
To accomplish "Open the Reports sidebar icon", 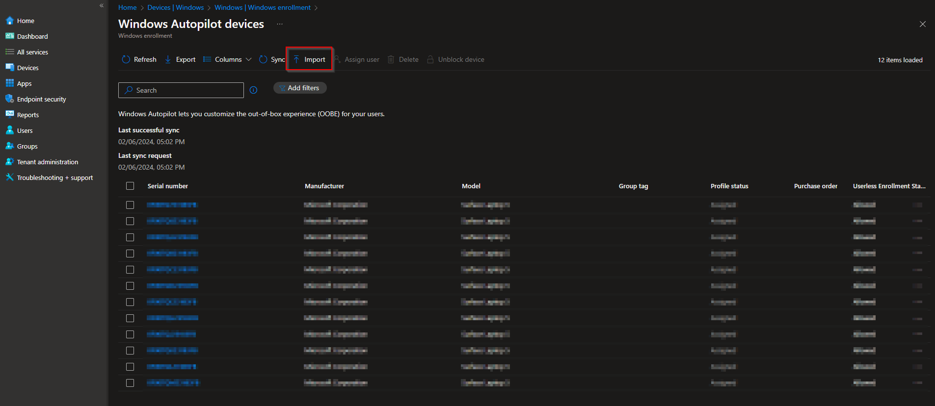I will [x=10, y=115].
